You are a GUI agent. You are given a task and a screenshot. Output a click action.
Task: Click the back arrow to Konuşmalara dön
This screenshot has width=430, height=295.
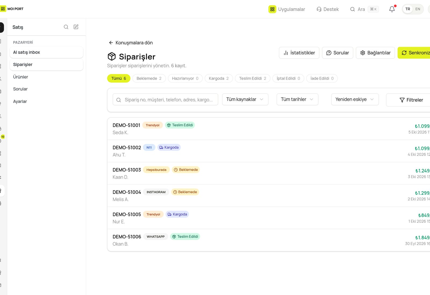(111, 43)
